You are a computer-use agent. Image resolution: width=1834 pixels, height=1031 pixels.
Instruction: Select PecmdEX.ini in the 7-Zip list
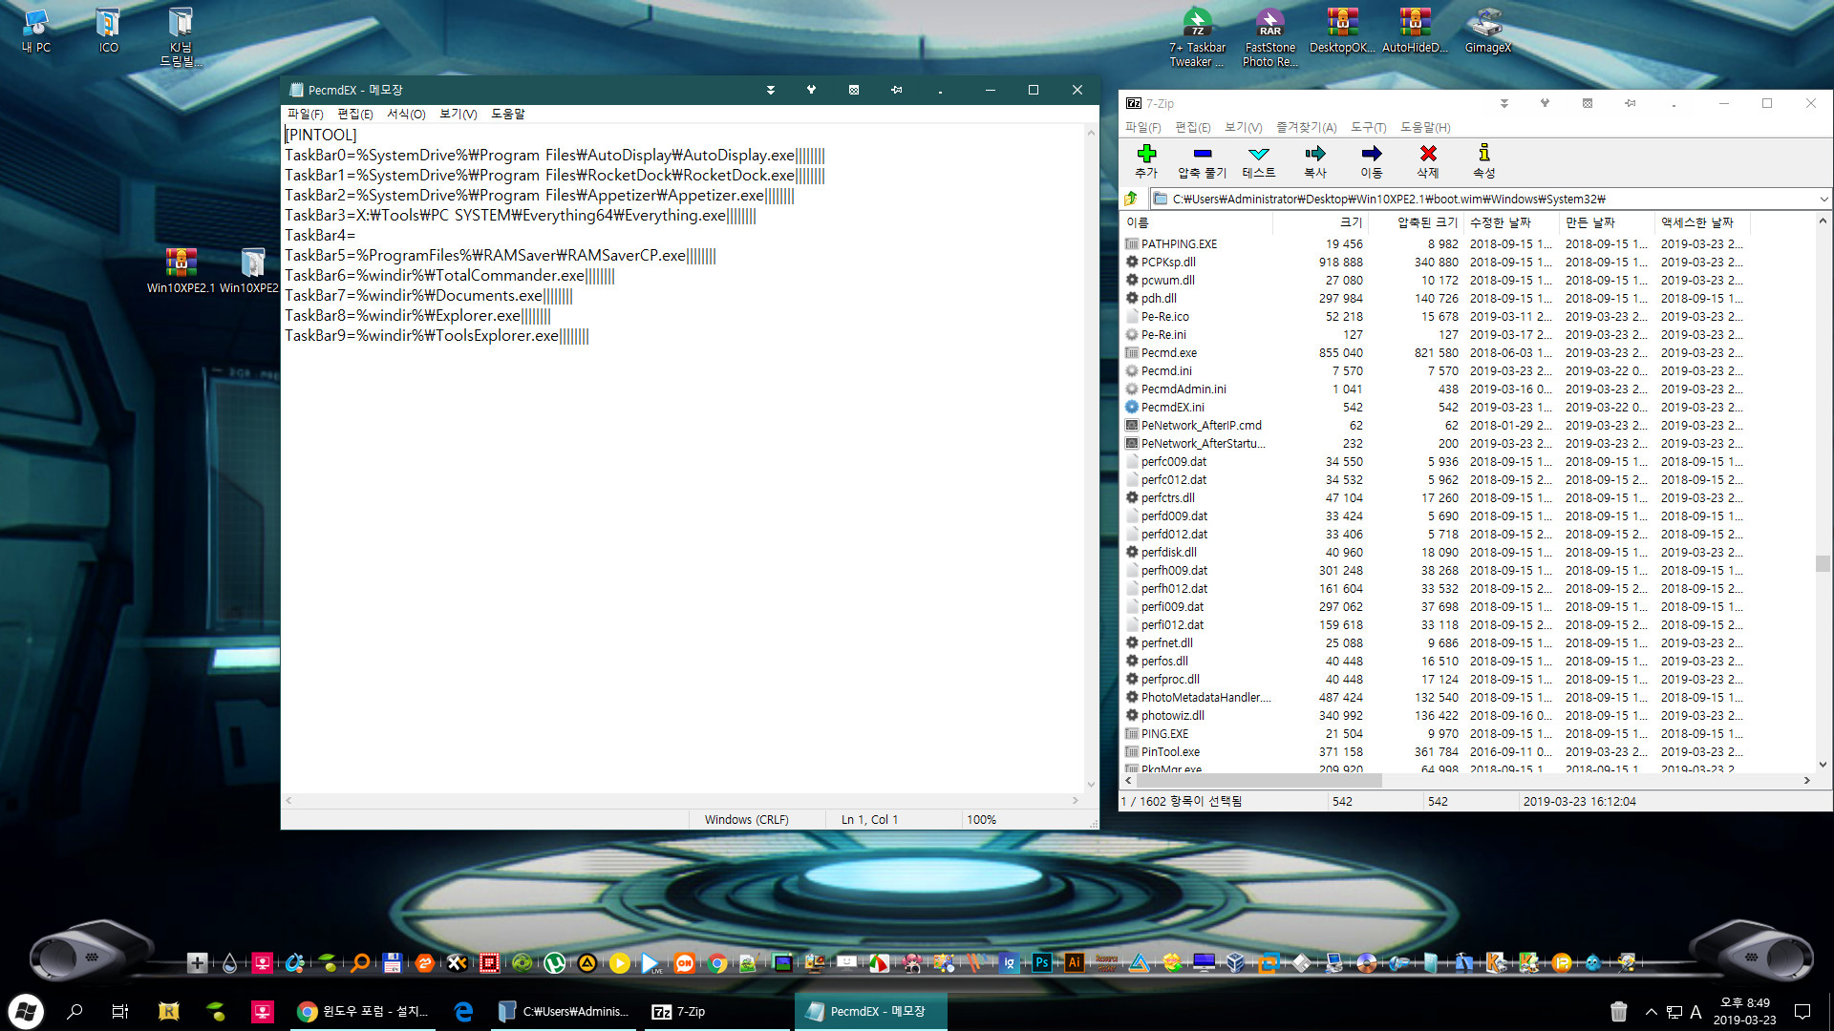pyautogui.click(x=1172, y=407)
